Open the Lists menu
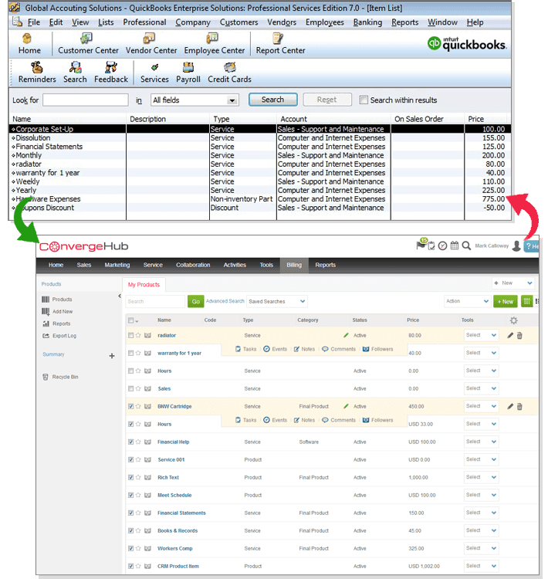Screen dimensions: 548x579 [106, 22]
